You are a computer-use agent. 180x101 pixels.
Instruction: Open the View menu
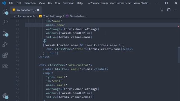click(42, 3)
